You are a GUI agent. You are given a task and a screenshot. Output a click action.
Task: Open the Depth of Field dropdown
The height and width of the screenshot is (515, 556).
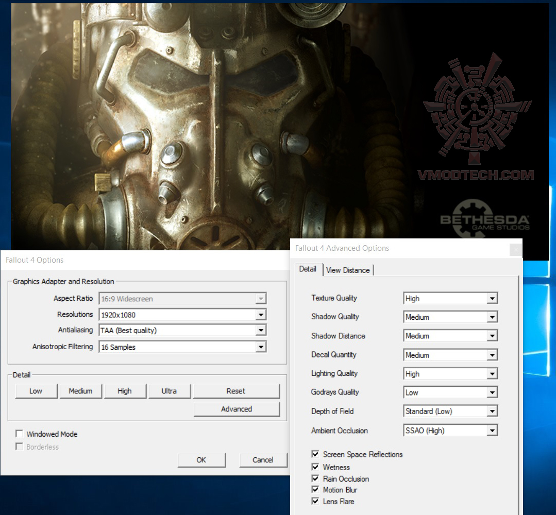click(450, 411)
